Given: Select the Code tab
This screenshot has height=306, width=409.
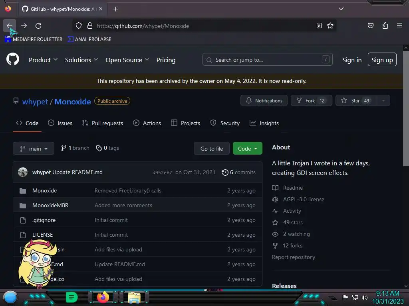Looking at the screenshot, I should coord(27,123).
